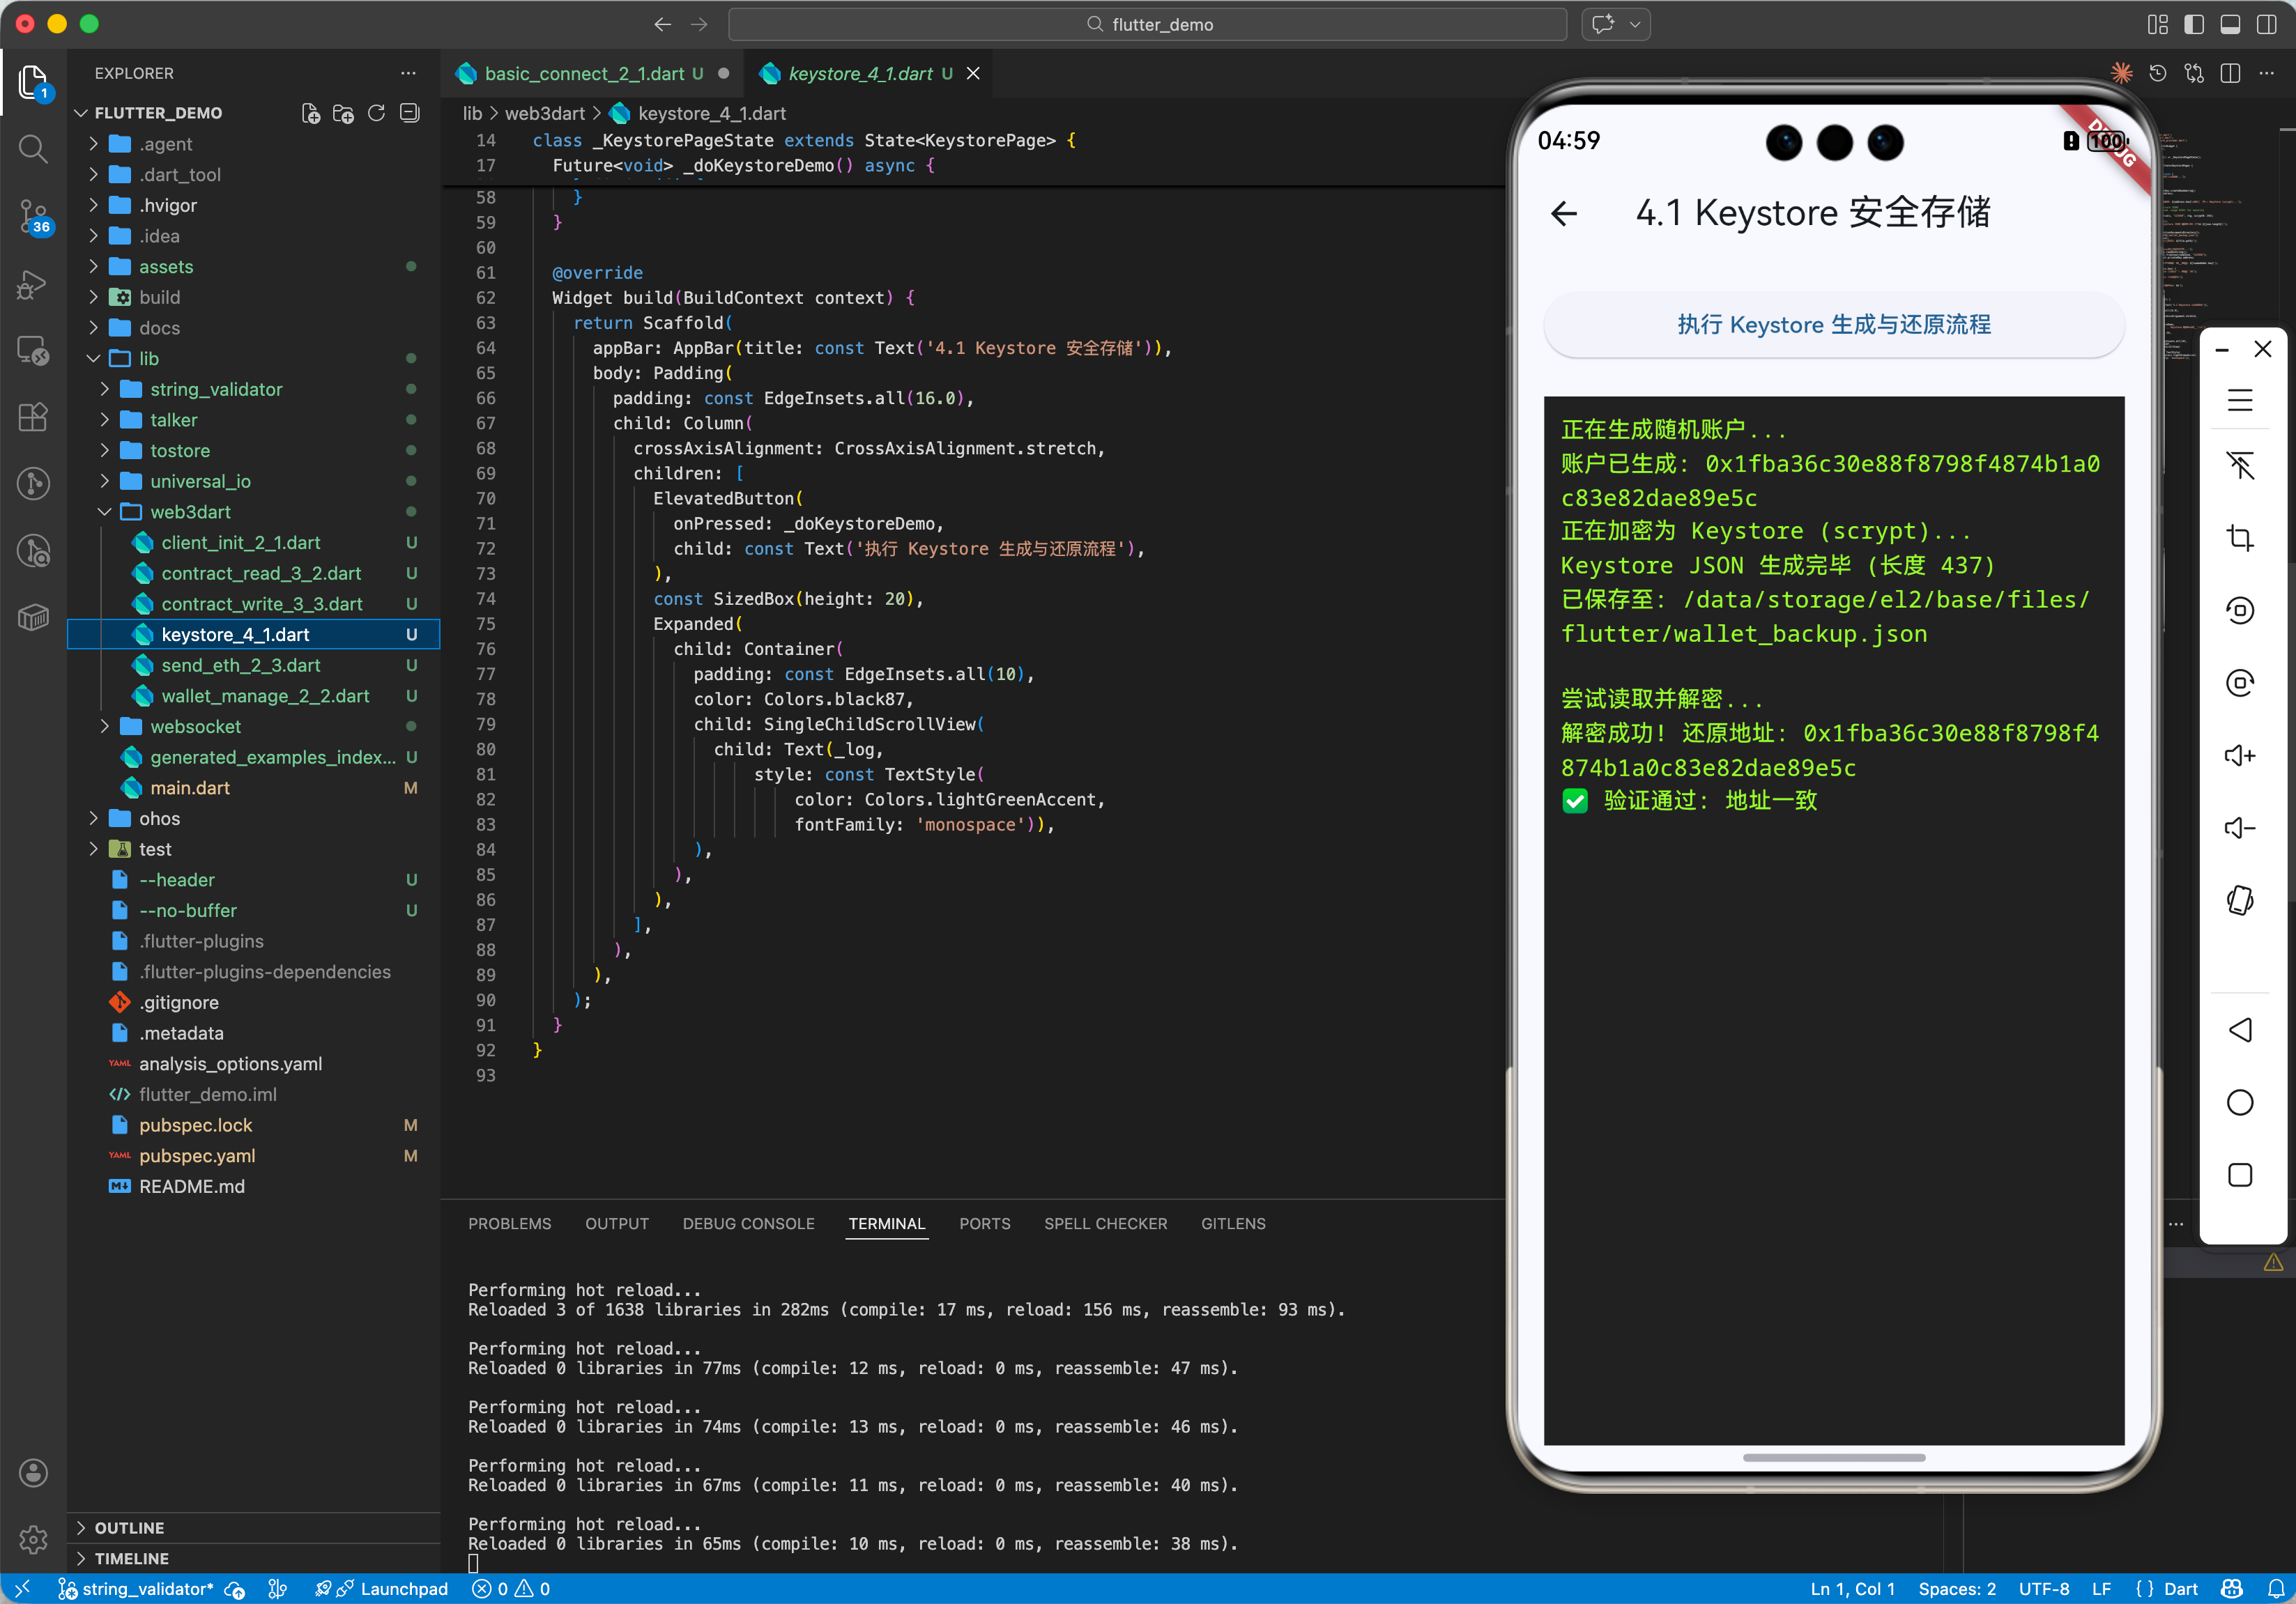The width and height of the screenshot is (2296, 1604).
Task: Open the Search view in the activity bar
Action: point(33,150)
